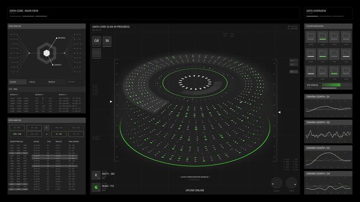The image size is (360, 202).
Task: Open last folder in middle folder row
Action: tap(346, 54)
